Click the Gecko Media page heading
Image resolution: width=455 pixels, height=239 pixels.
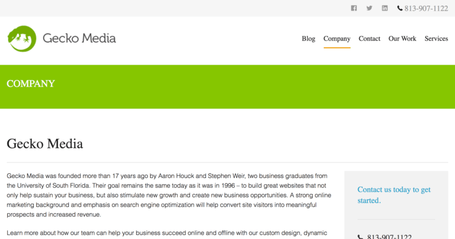45,144
